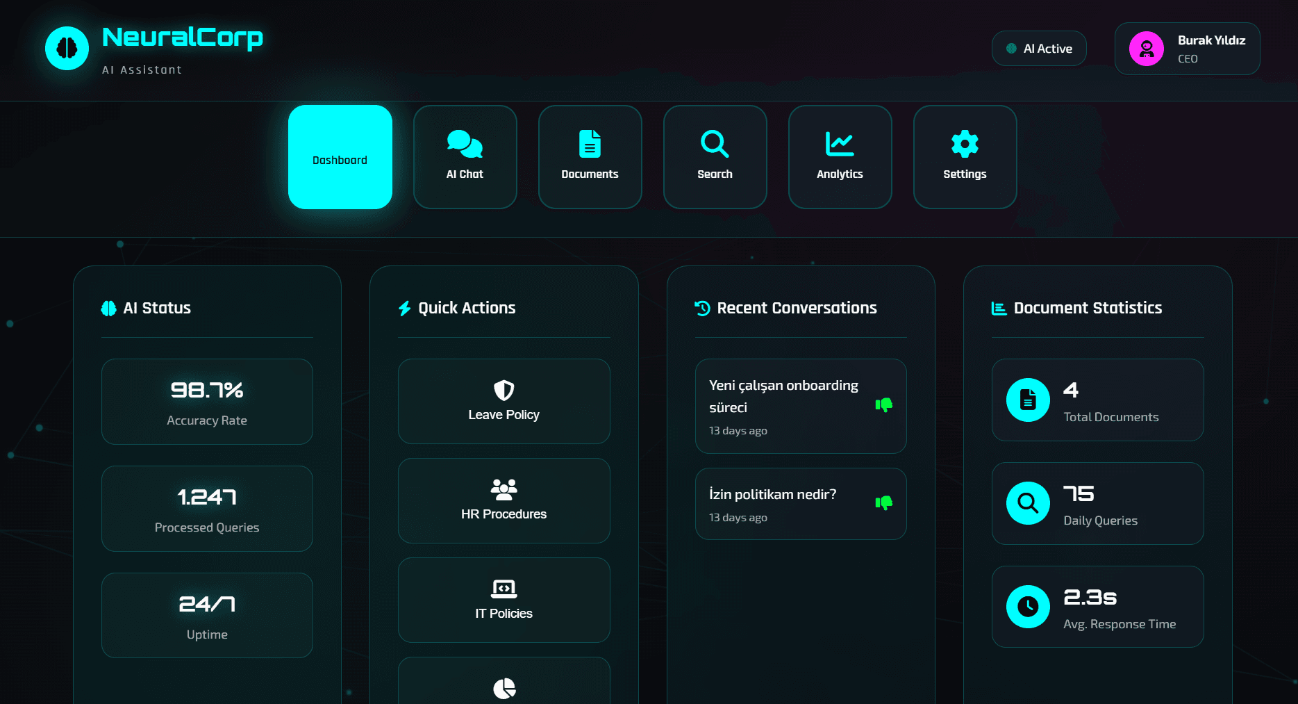Launch IT Policies quick action
The image size is (1298, 704).
[x=504, y=600]
